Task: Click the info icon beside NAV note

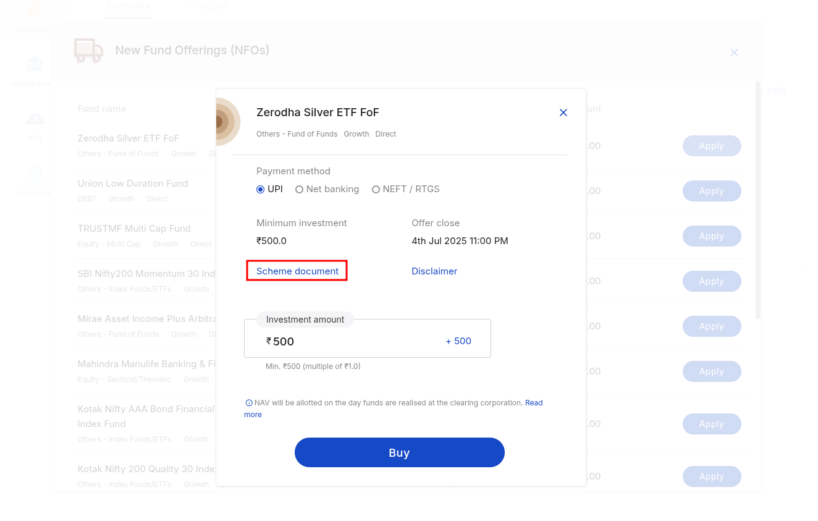Action: (x=249, y=403)
